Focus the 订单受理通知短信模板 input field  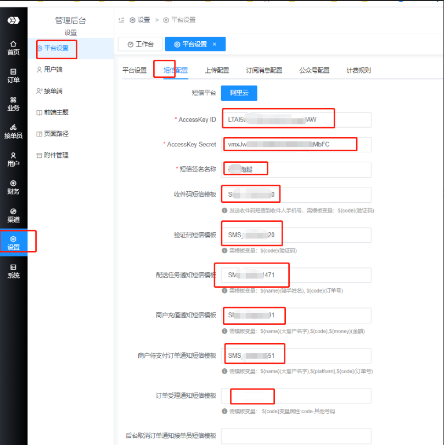coord(296,396)
